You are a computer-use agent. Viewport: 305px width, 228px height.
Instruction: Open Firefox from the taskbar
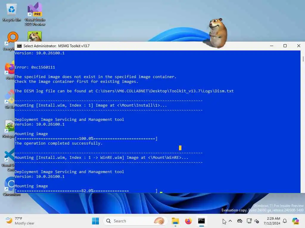click(x=188, y=221)
